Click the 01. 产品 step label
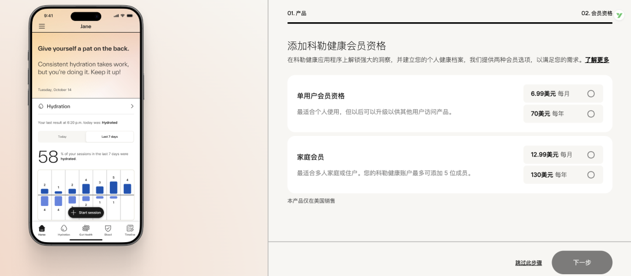Screen dimensions: 631x276 297,13
